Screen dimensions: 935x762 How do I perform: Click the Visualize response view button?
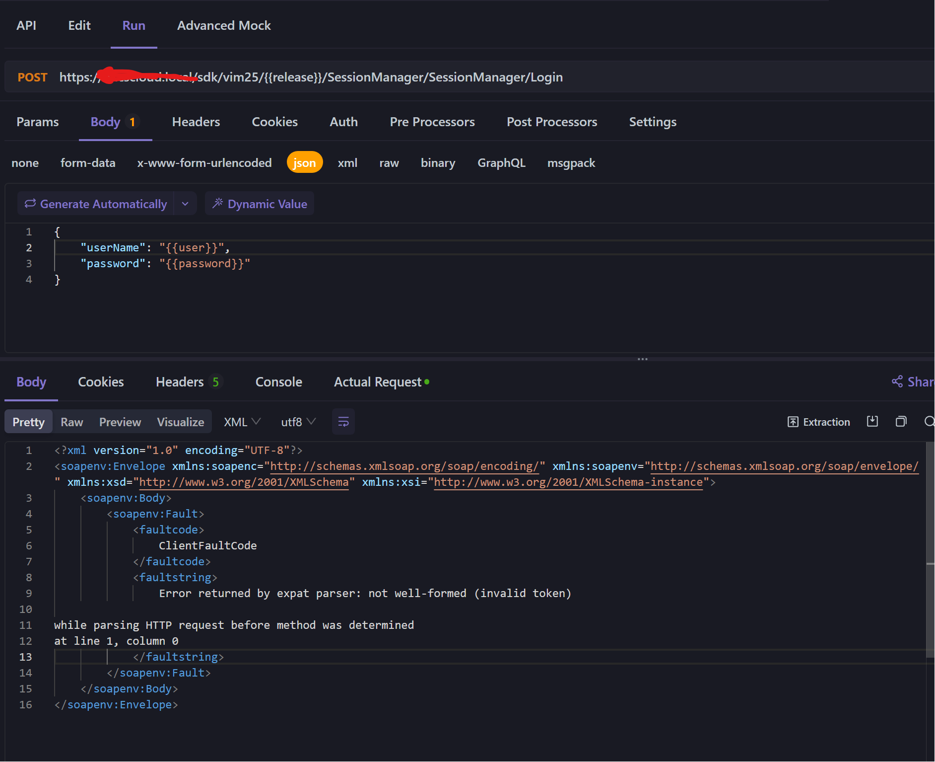[181, 422]
